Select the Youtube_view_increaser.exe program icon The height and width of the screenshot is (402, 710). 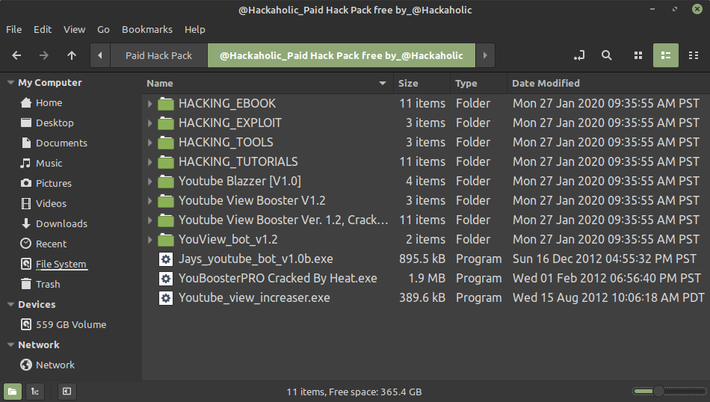click(x=166, y=298)
